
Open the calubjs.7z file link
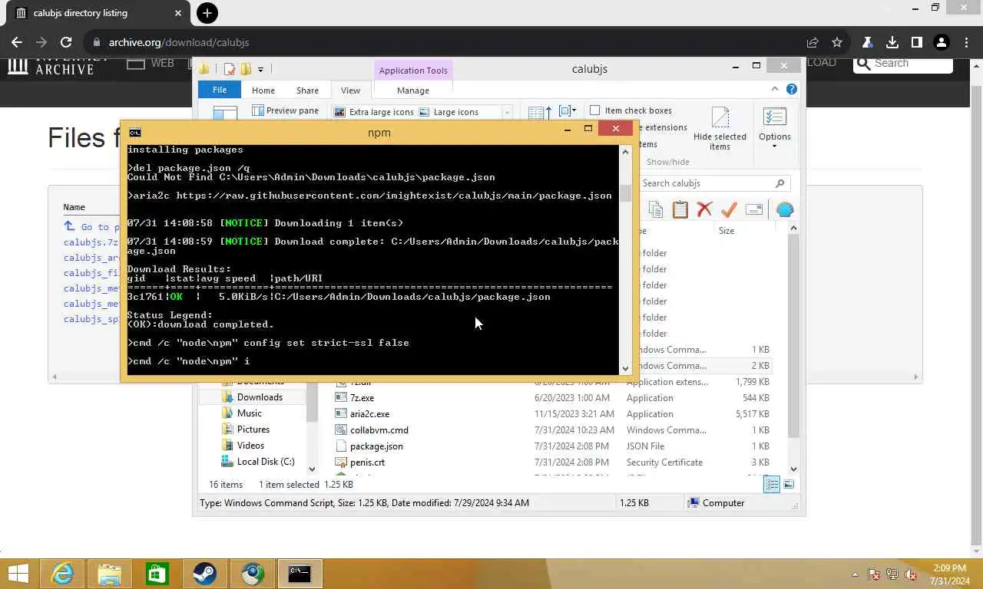click(x=91, y=242)
